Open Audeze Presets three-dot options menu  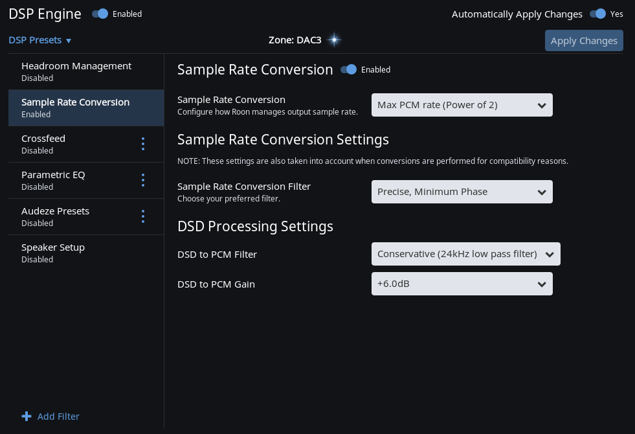pyautogui.click(x=143, y=216)
